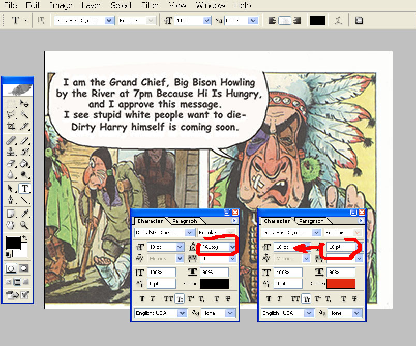Select the Notes tool
Image resolution: width=416 pixels, height=346 pixels.
point(11,214)
